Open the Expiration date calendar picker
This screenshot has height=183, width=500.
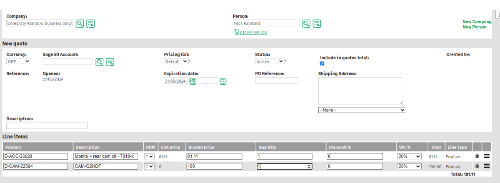193,81
